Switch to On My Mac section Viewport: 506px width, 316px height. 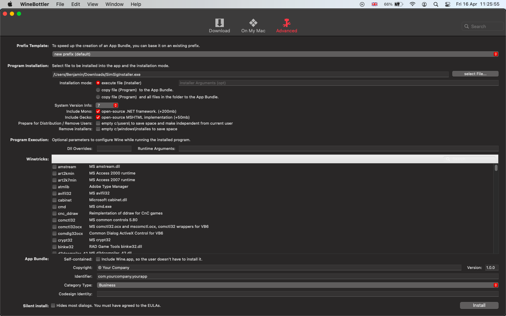[253, 26]
